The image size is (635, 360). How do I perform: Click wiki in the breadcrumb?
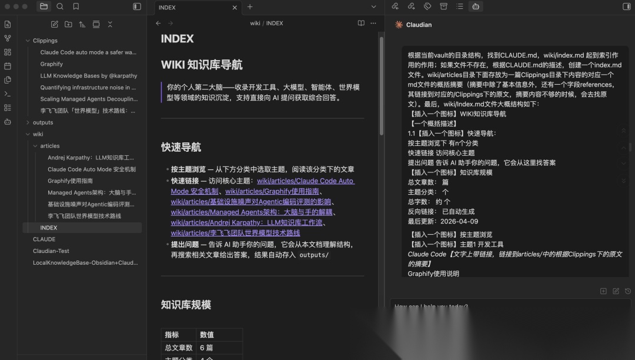pyautogui.click(x=255, y=24)
